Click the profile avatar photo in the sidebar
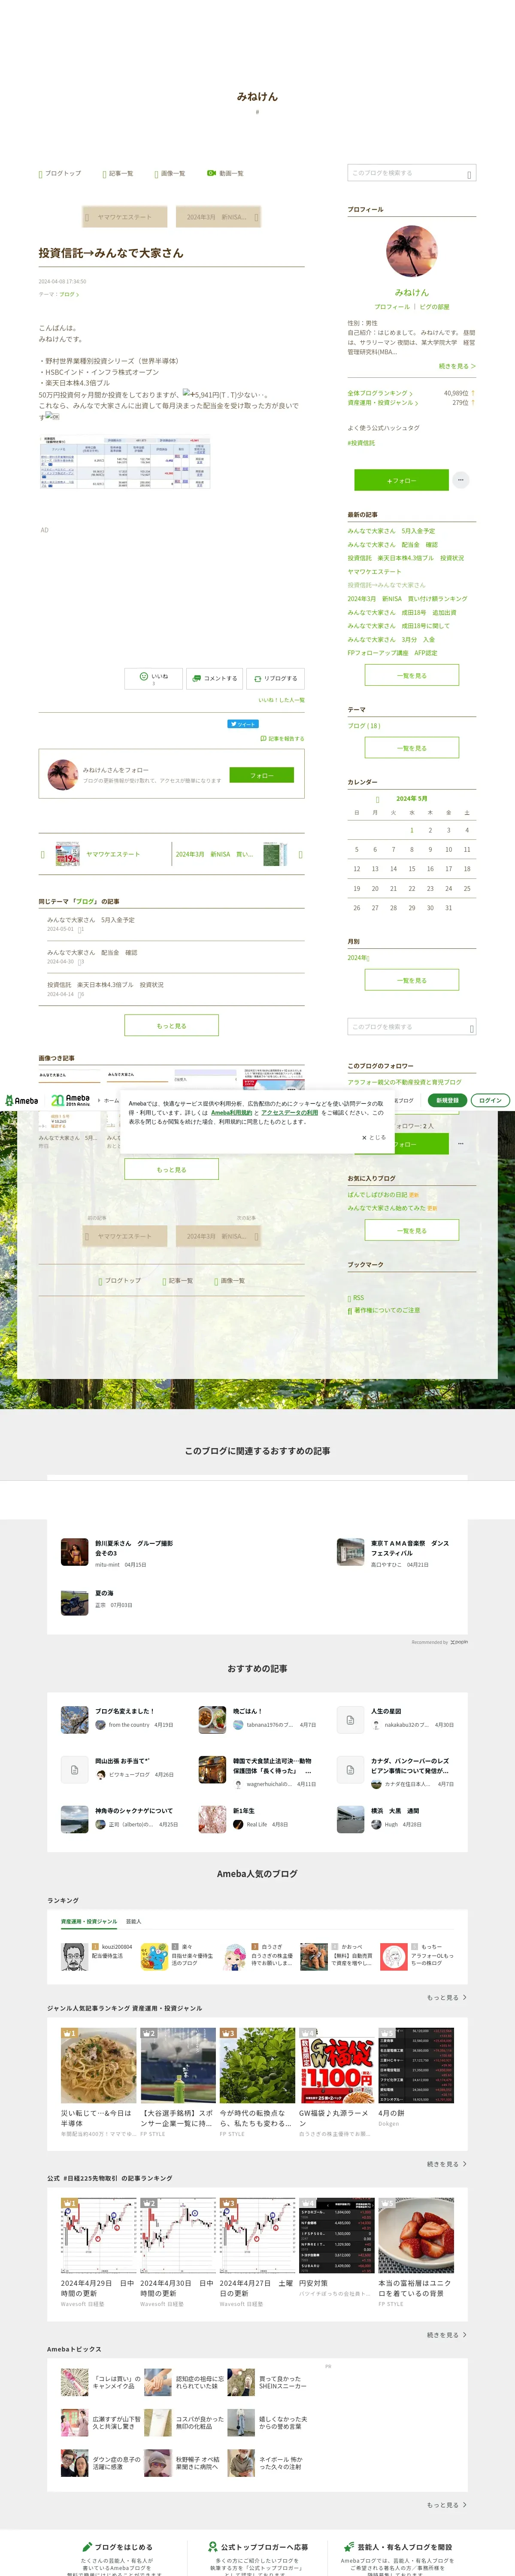 [x=412, y=251]
